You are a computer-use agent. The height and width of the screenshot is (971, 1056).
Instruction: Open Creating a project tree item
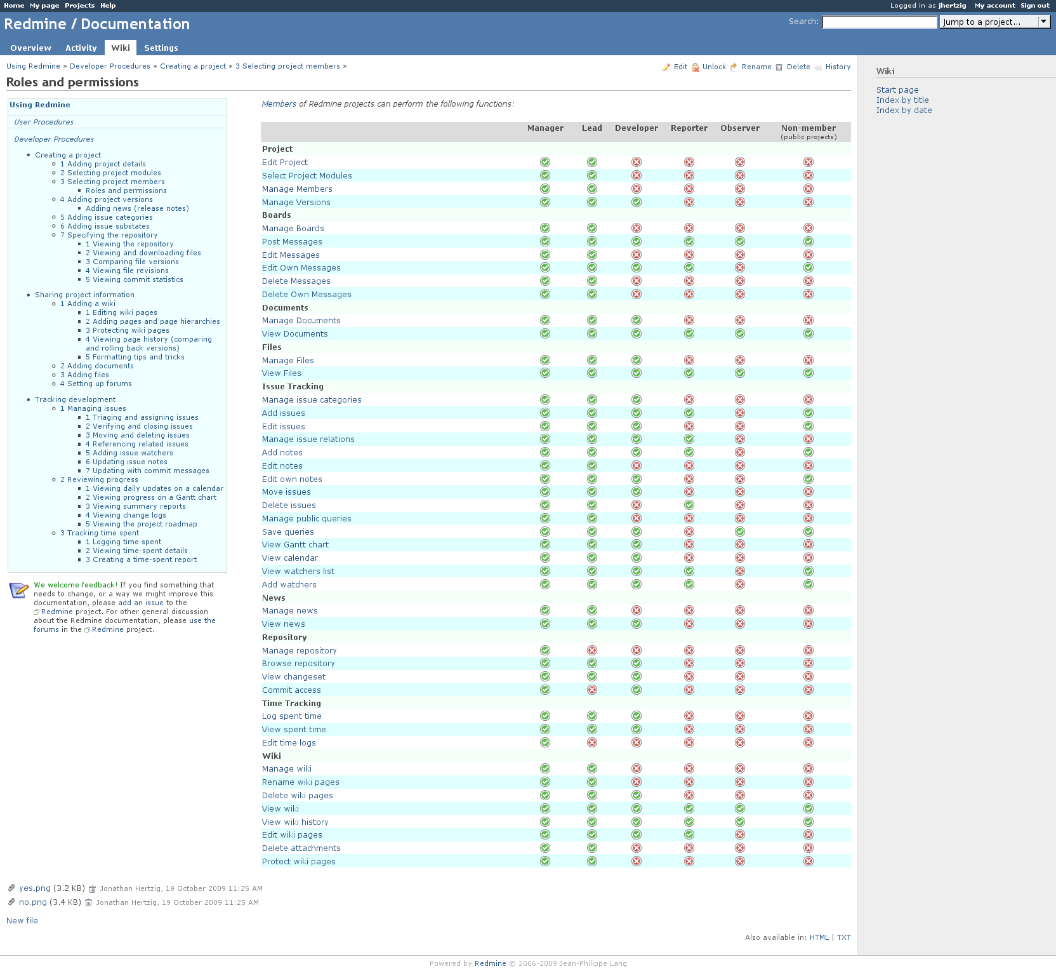tap(68, 155)
